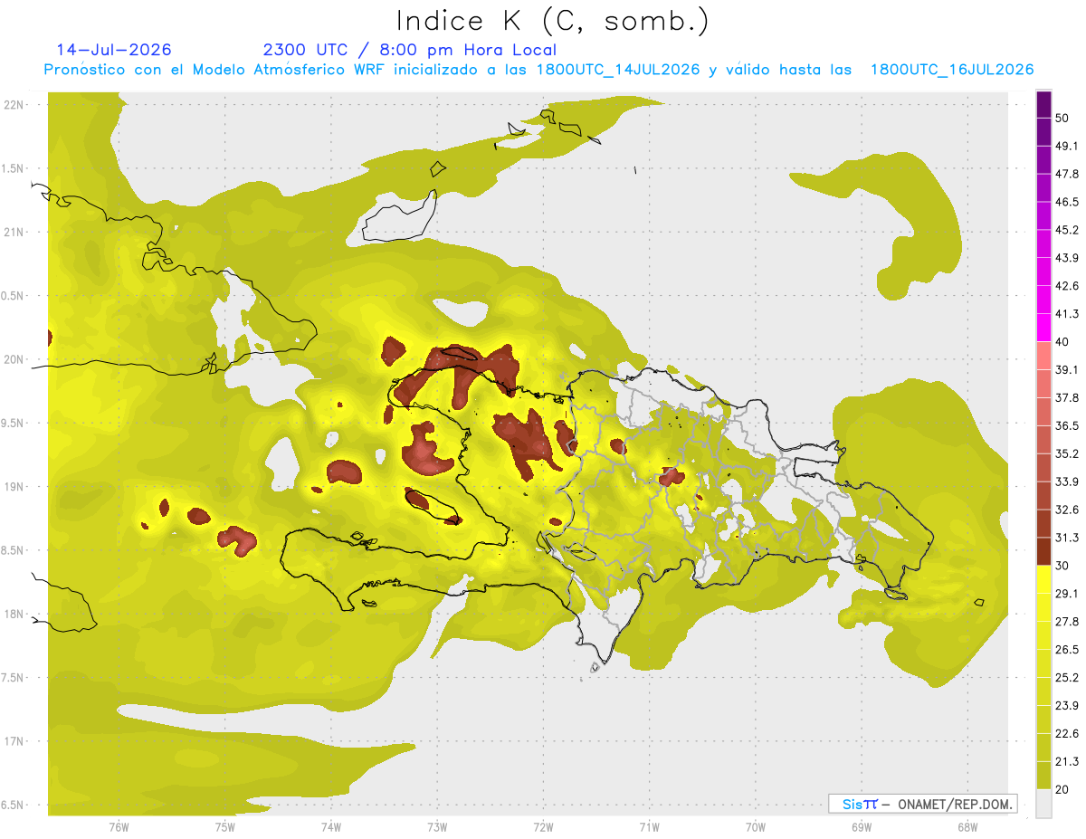Click colorbar value '29.1'

click(1067, 594)
